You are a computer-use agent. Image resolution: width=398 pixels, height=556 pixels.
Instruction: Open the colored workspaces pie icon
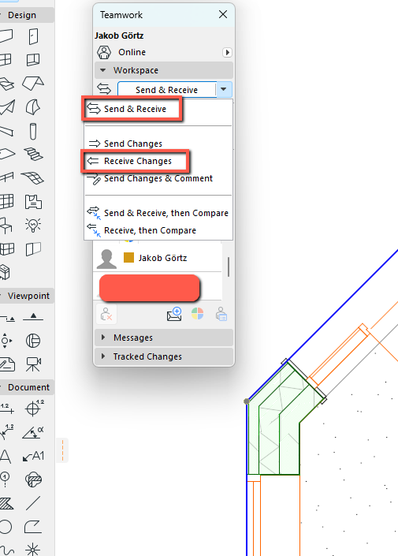click(197, 314)
